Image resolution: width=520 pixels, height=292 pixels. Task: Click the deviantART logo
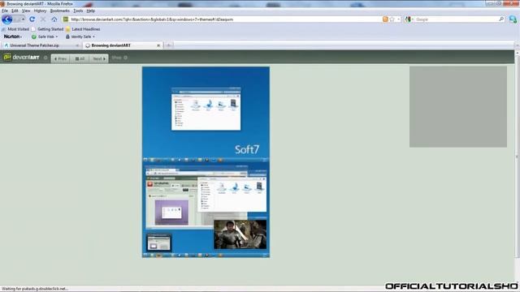pyautogui.click(x=21, y=58)
